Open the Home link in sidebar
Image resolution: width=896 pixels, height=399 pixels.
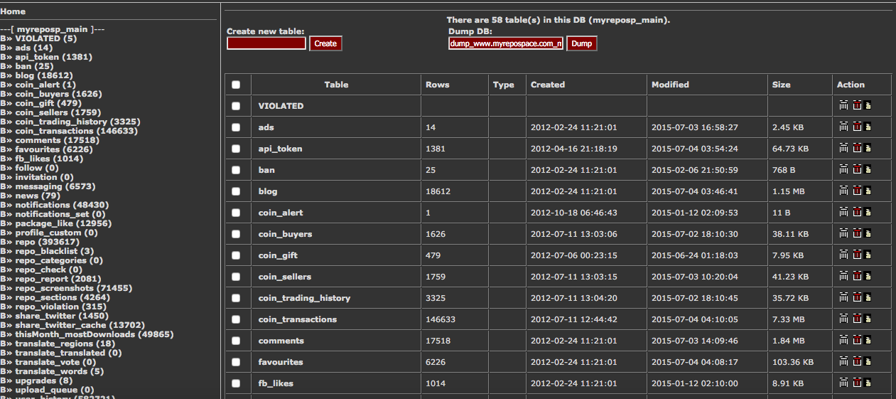click(13, 11)
